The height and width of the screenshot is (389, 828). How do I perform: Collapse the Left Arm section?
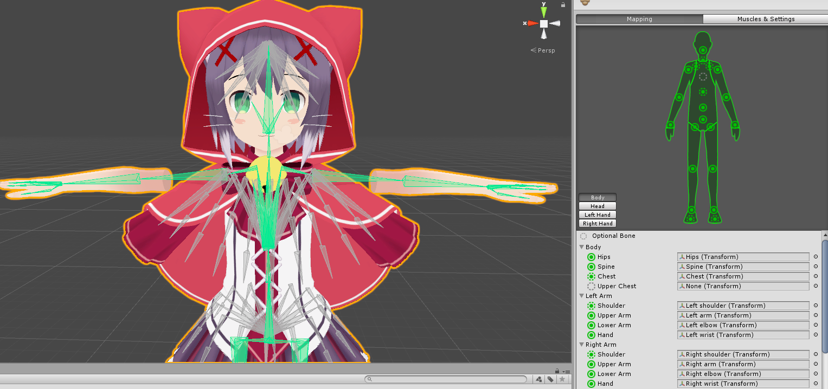click(x=581, y=296)
